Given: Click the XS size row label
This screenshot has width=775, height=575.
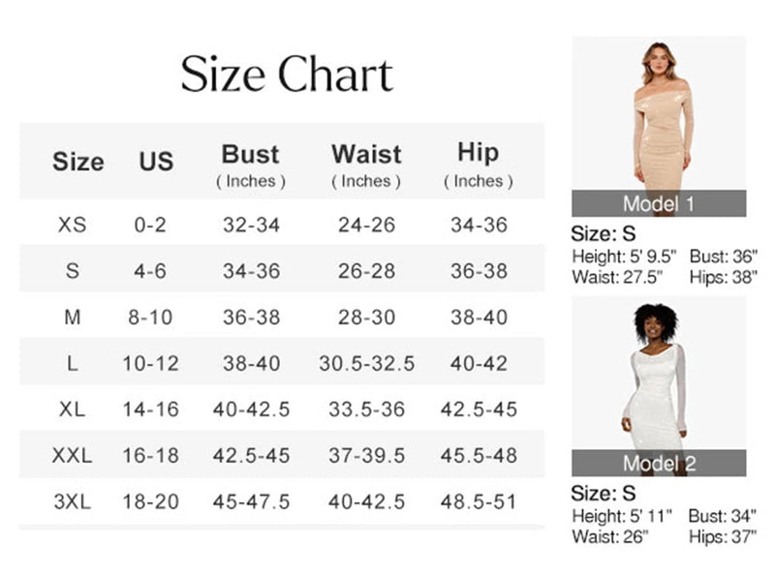Looking at the screenshot, I should [x=73, y=225].
